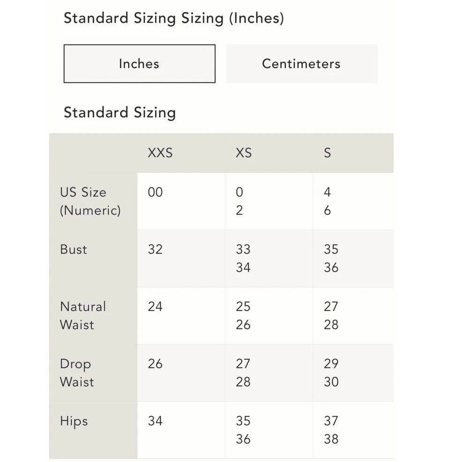
Task: Click the S hips cell 37 and 38
Action: [331, 430]
